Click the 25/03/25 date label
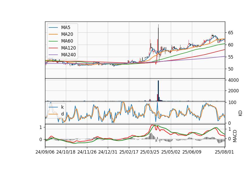 tap(150, 152)
